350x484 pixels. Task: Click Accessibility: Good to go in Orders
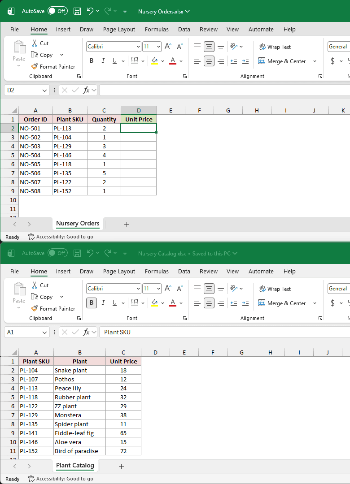61,237
